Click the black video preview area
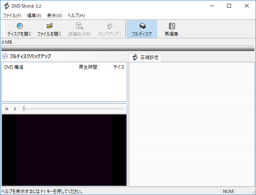 64,150
